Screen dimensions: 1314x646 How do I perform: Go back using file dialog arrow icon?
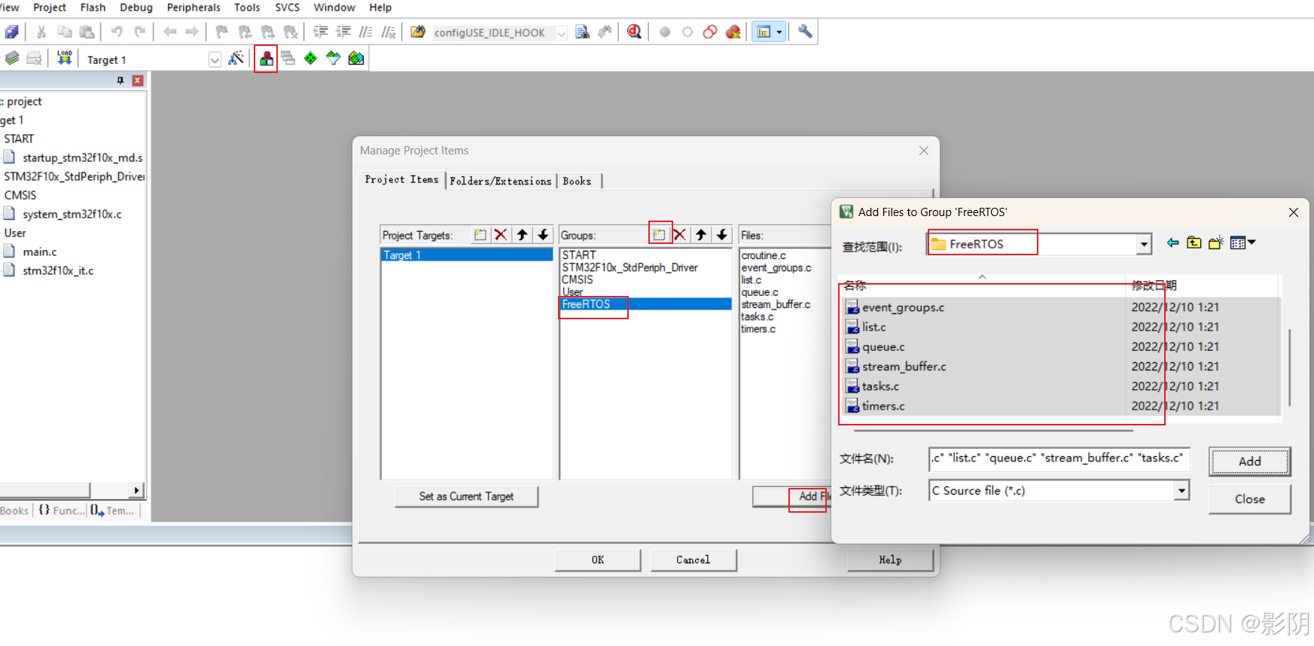(x=1172, y=242)
